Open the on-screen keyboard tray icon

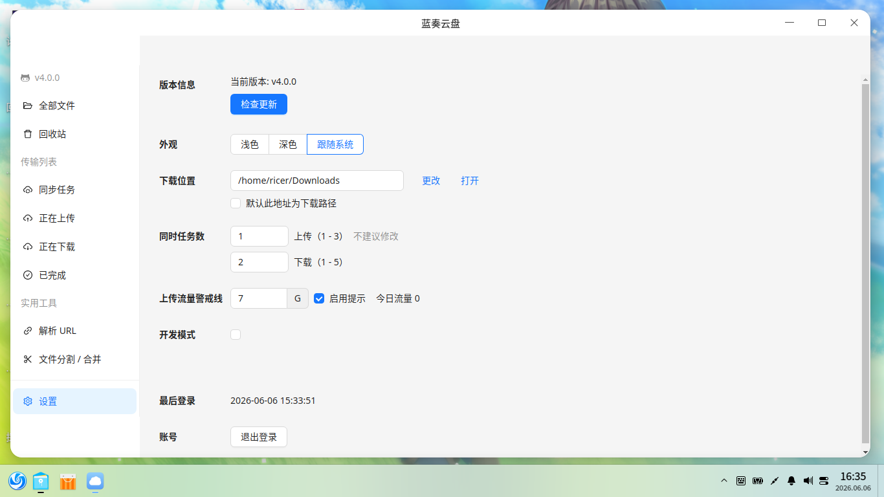741,481
